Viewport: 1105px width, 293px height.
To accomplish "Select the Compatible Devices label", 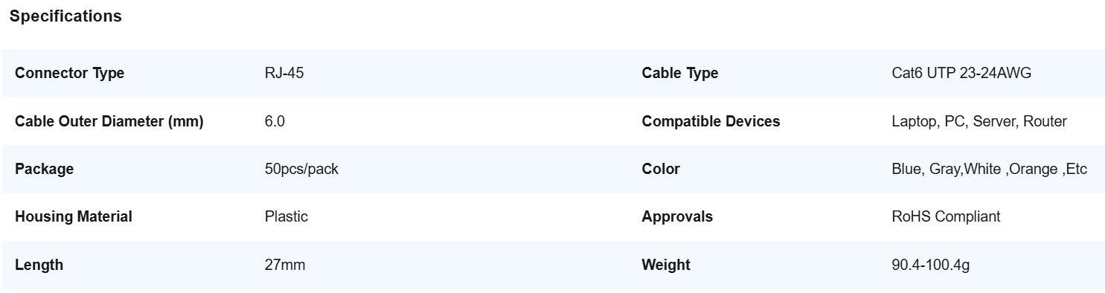I will (711, 121).
